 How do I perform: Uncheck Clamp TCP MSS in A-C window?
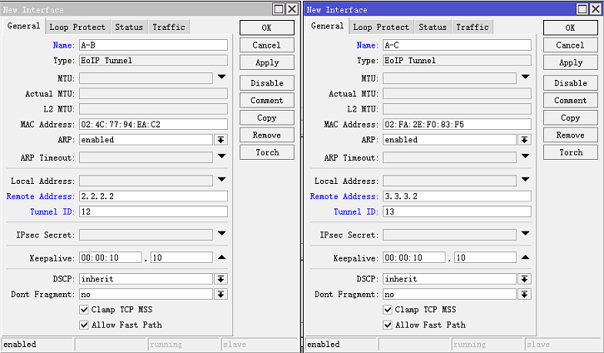coord(389,310)
